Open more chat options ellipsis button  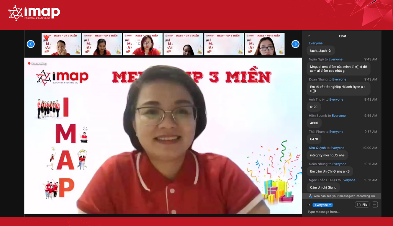click(x=375, y=204)
